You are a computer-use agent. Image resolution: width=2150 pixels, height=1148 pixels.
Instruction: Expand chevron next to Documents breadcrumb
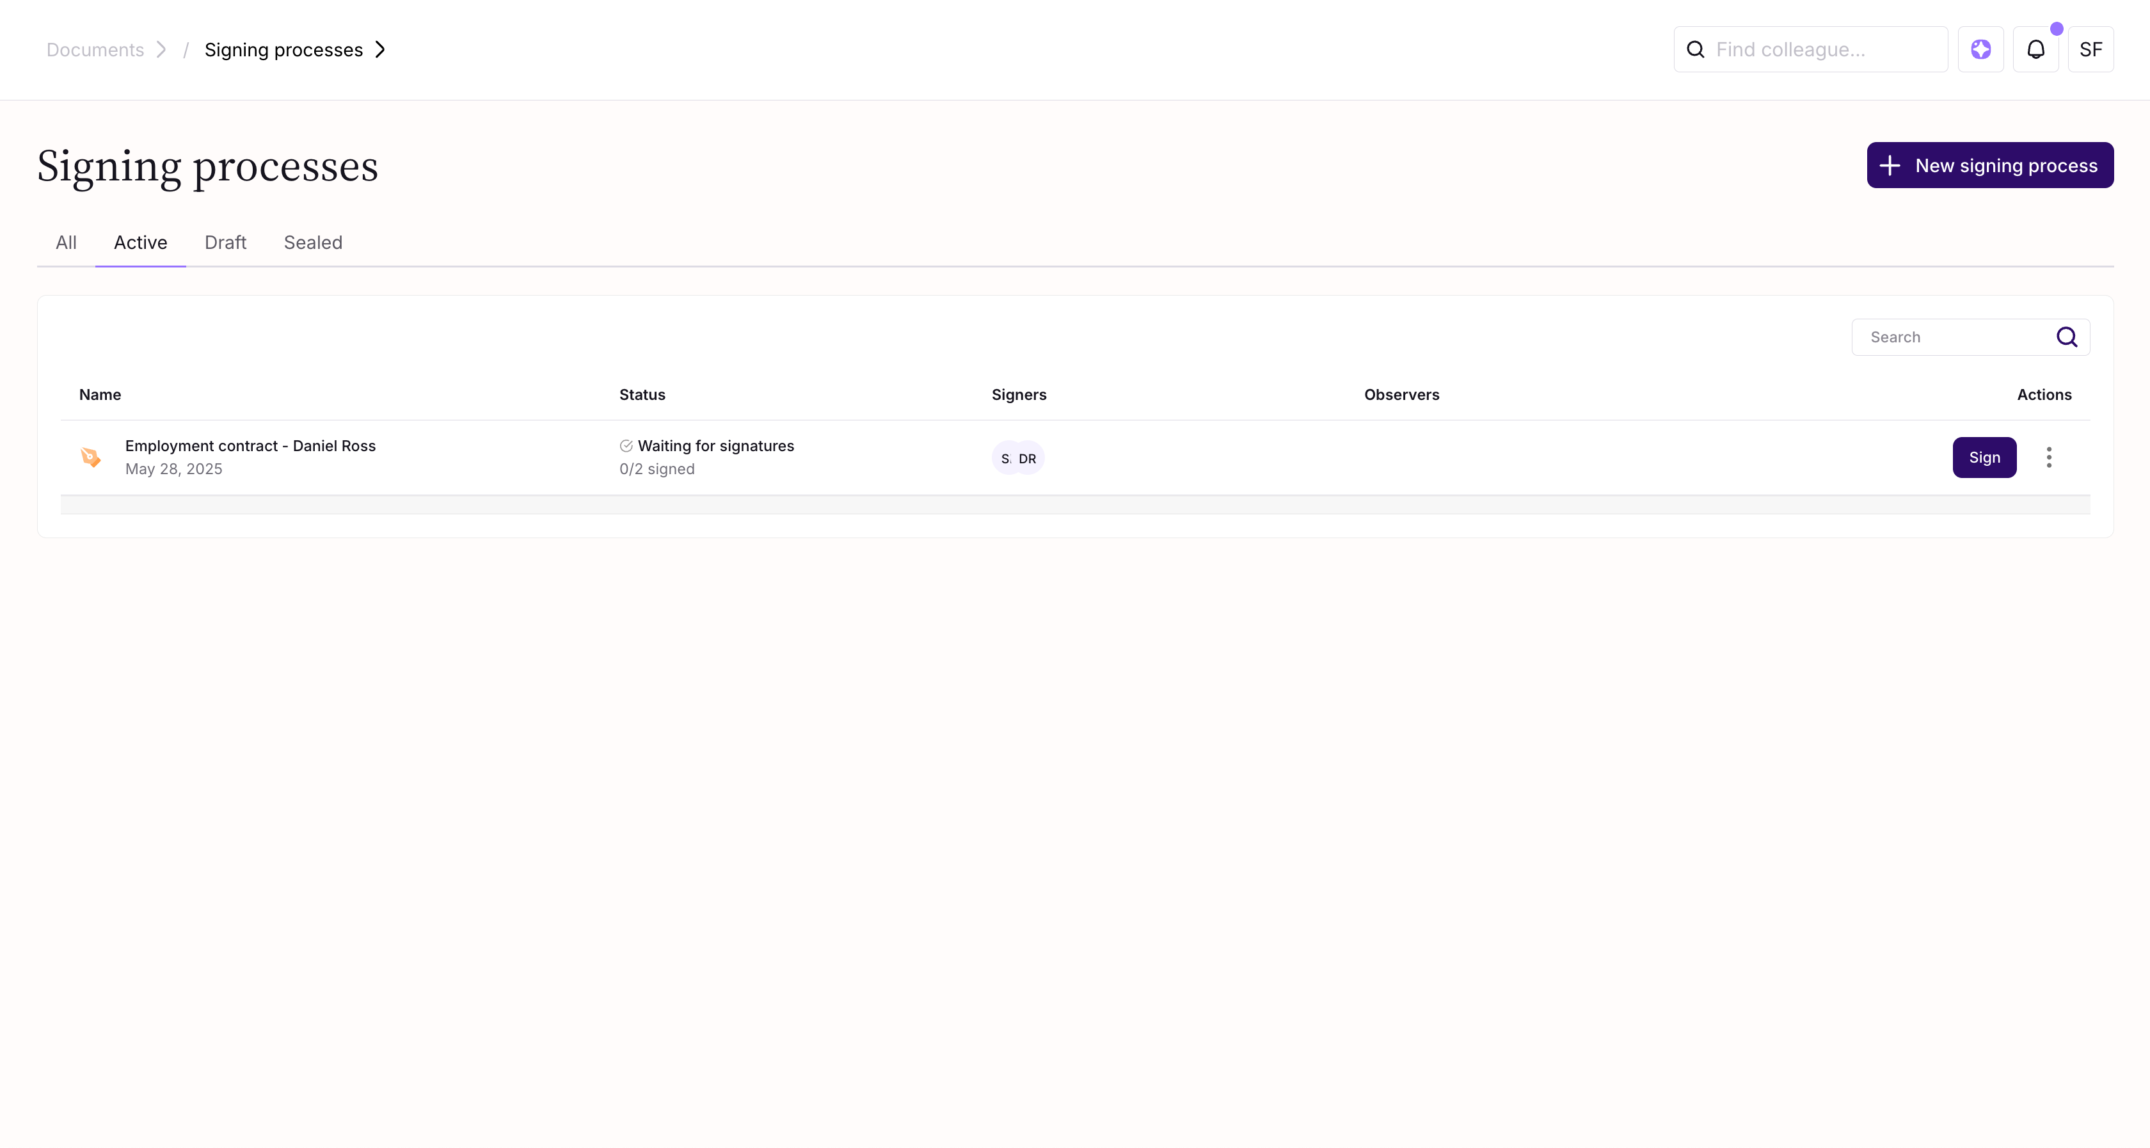[x=162, y=49]
